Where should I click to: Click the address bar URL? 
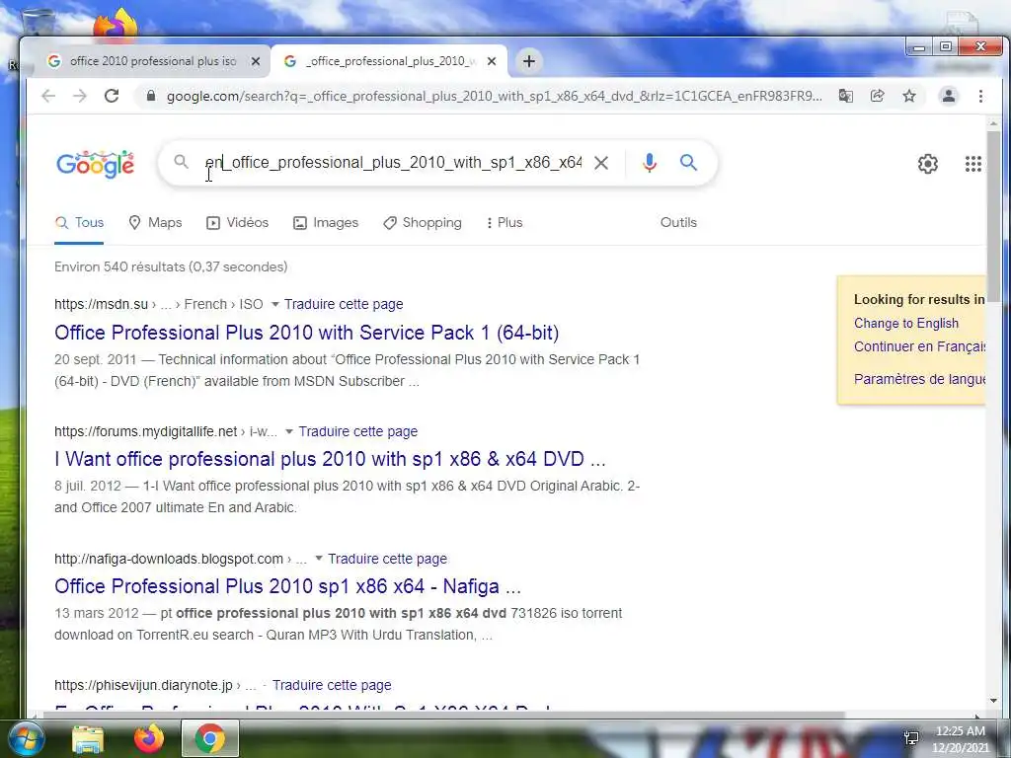[494, 96]
